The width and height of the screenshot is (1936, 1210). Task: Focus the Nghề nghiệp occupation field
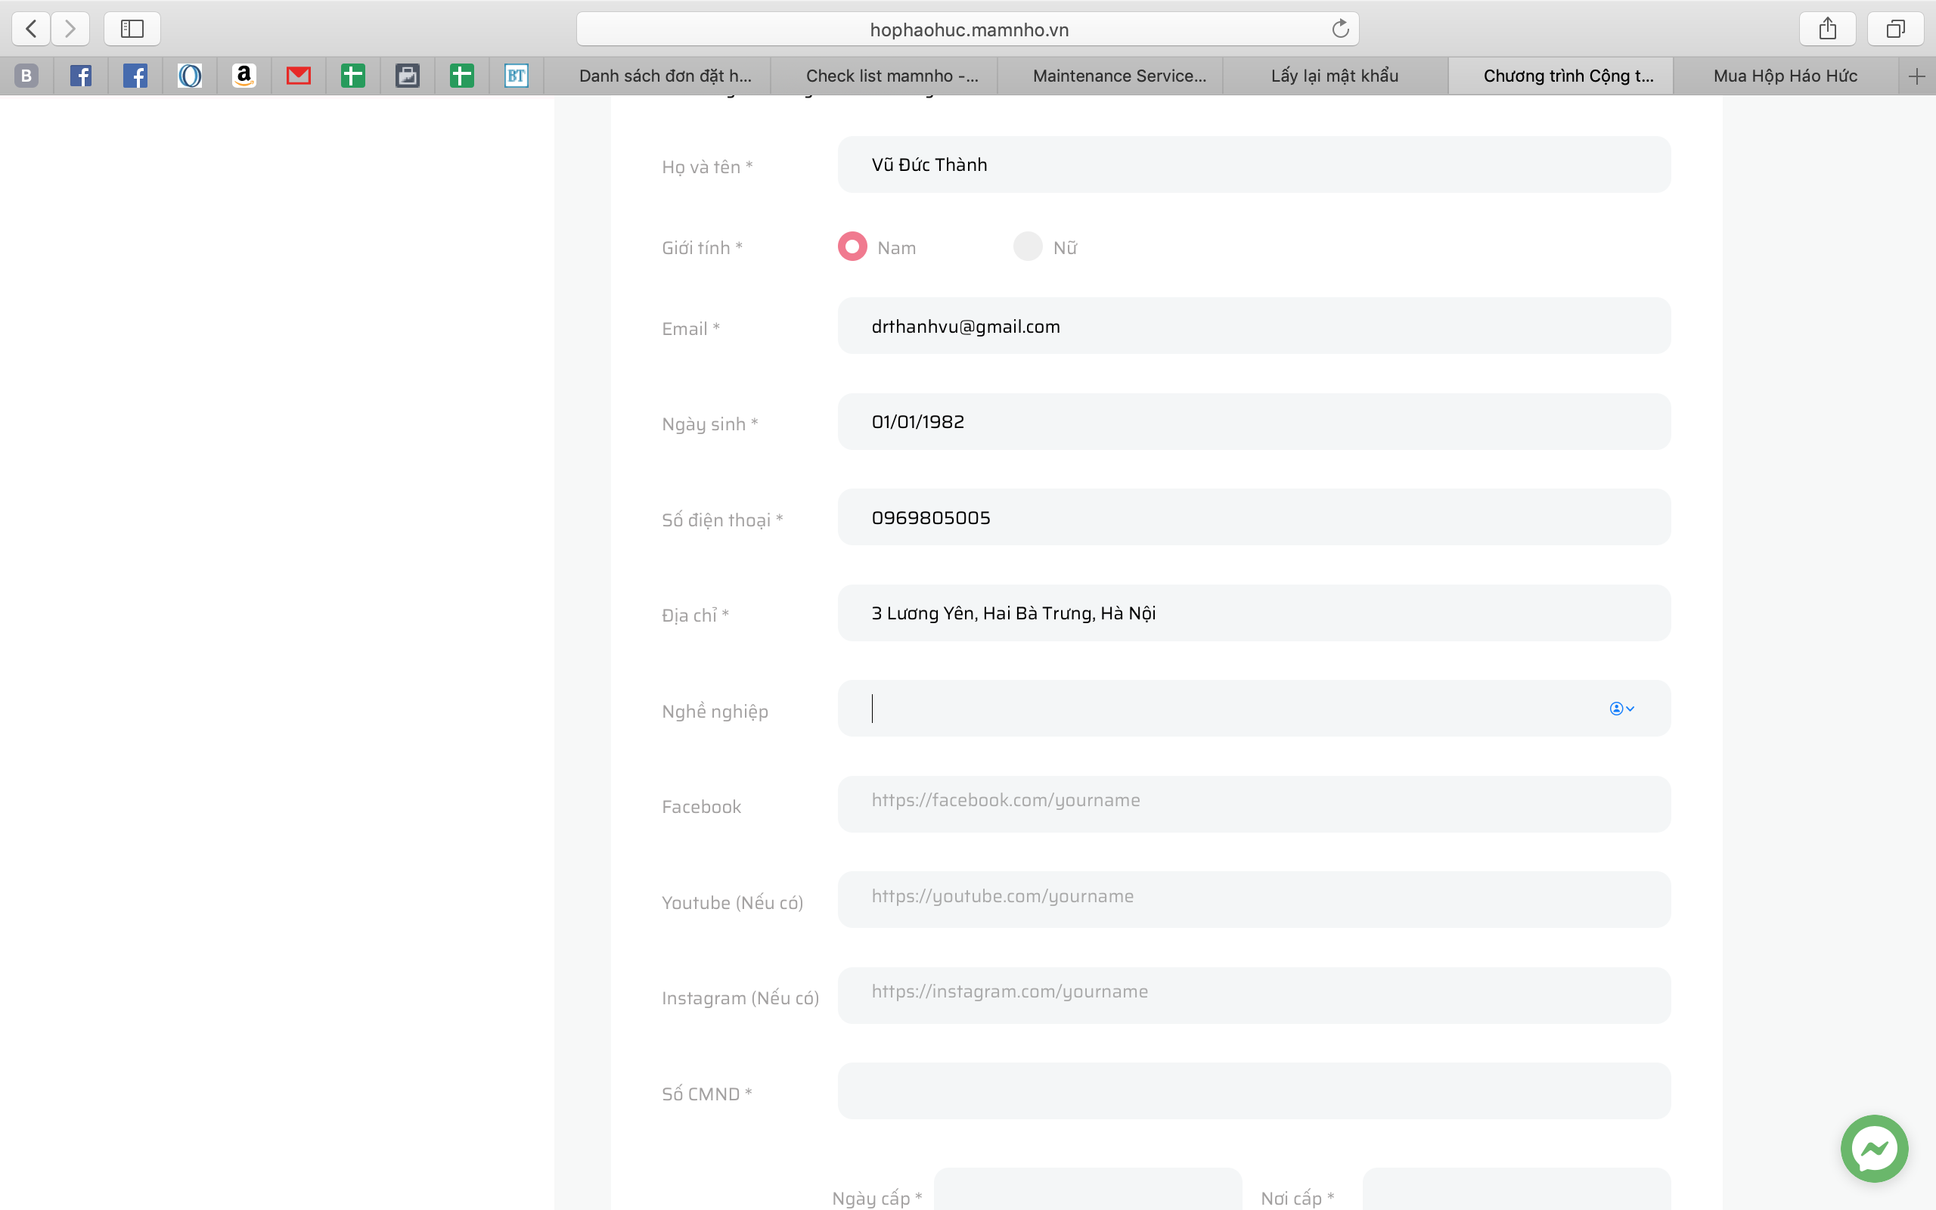point(1254,709)
